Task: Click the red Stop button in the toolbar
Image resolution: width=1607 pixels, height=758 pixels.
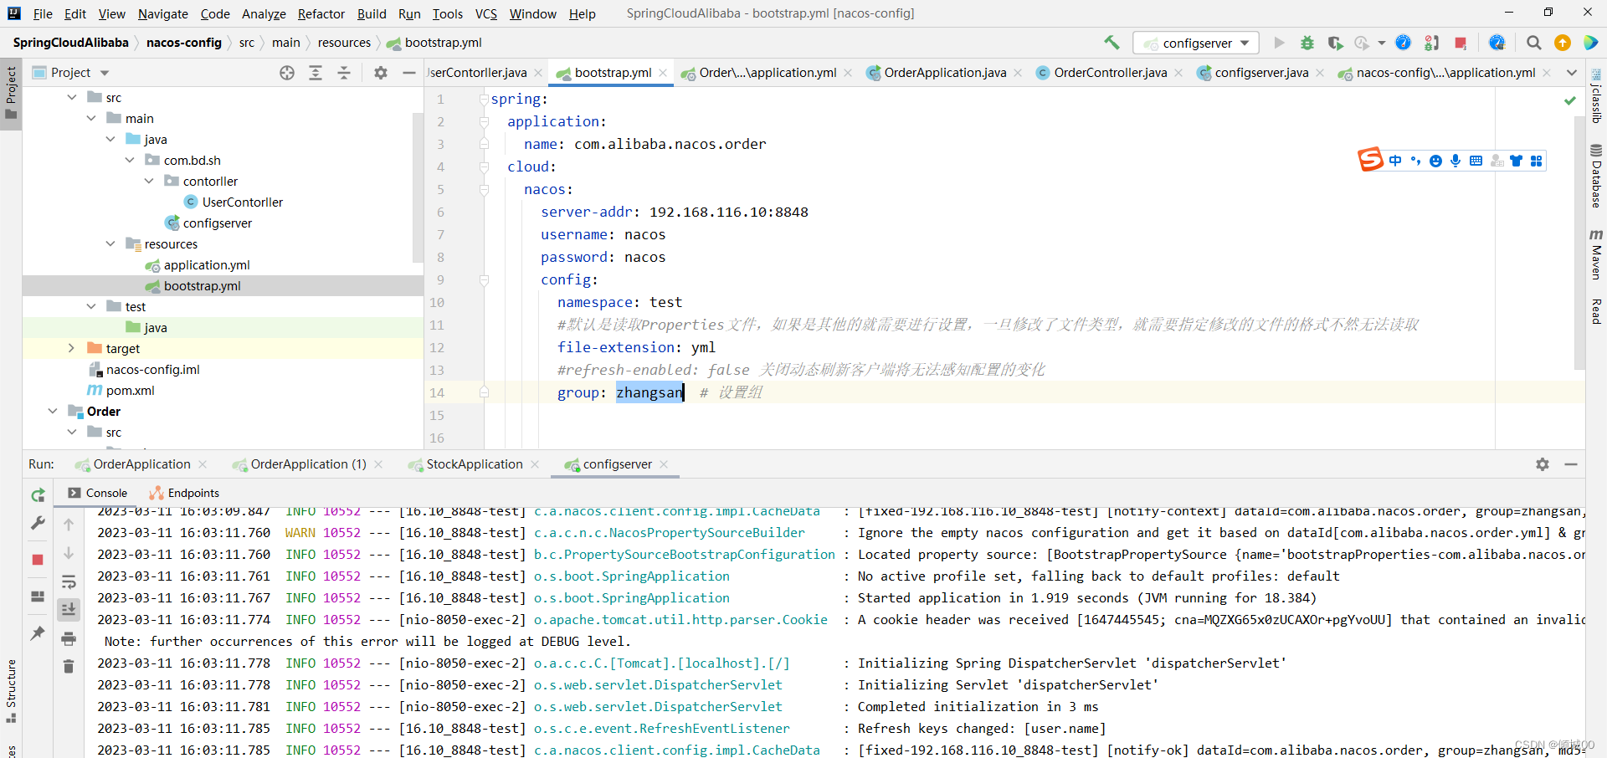Action: pyautogui.click(x=1461, y=43)
